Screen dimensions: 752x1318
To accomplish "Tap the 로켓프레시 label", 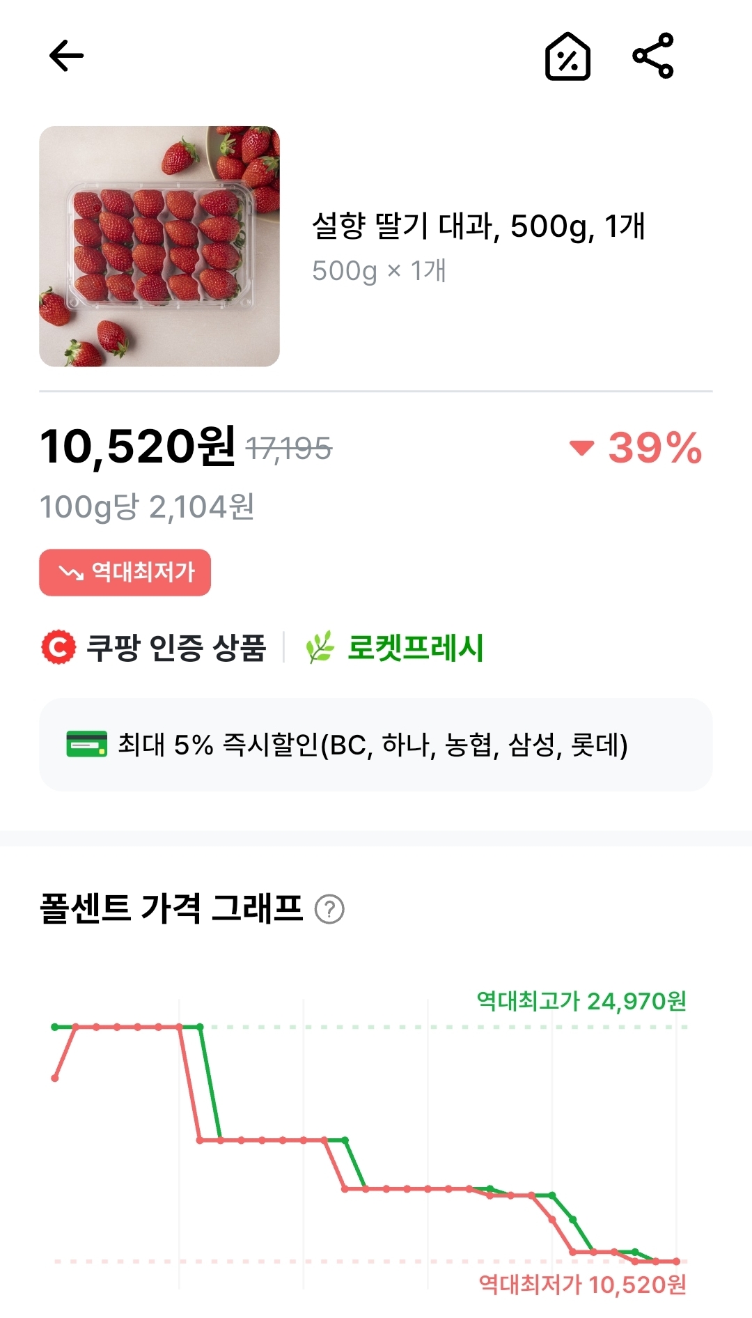I will tap(415, 647).
